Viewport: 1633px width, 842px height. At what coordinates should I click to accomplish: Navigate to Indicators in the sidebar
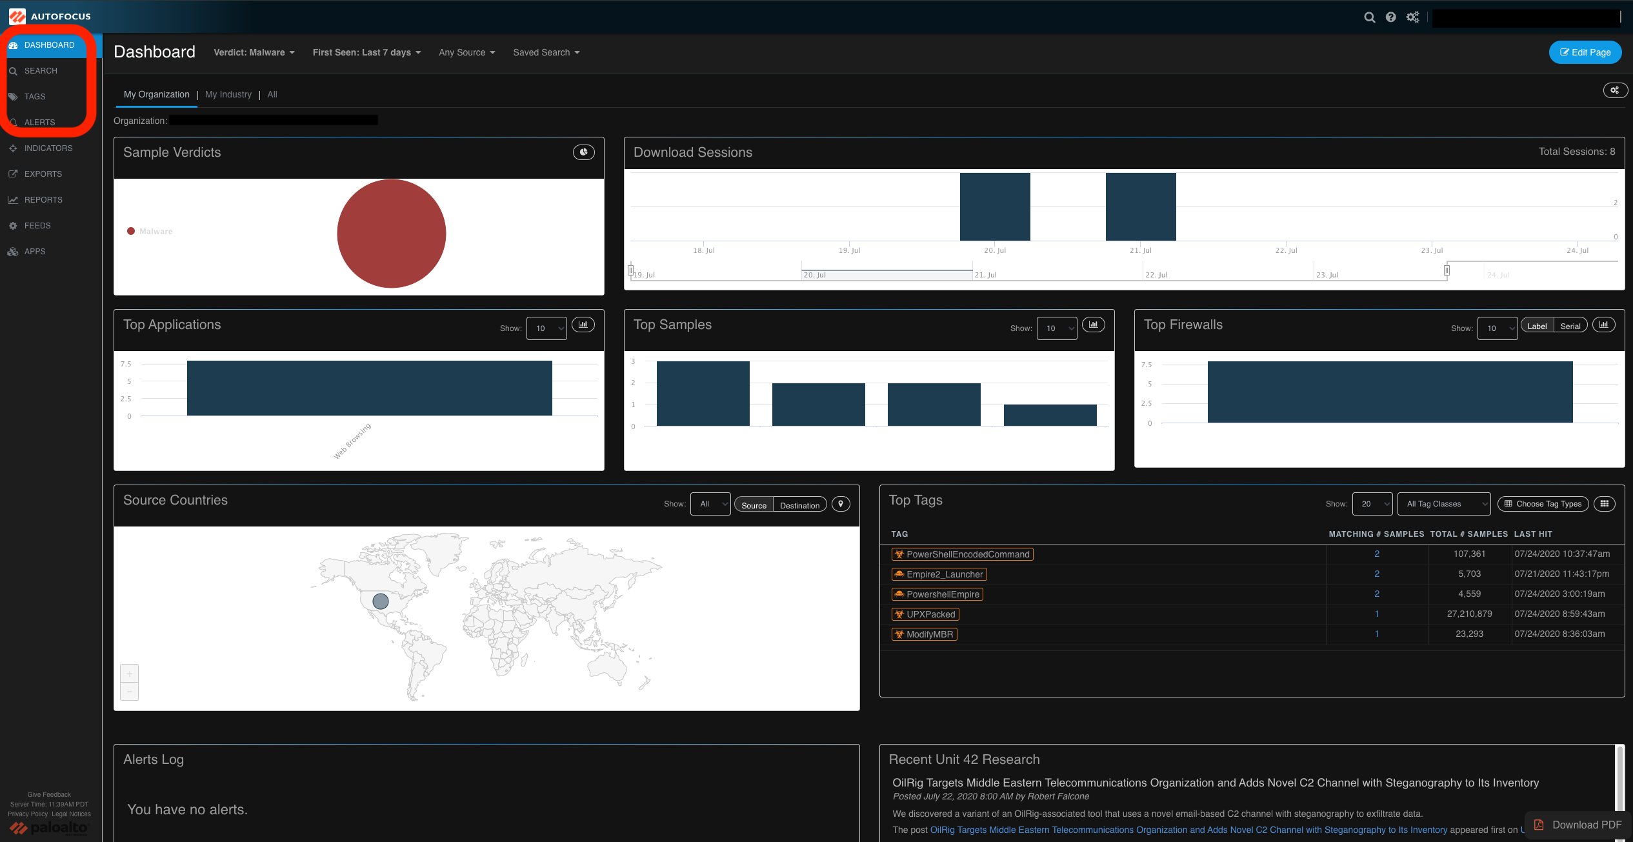[48, 148]
